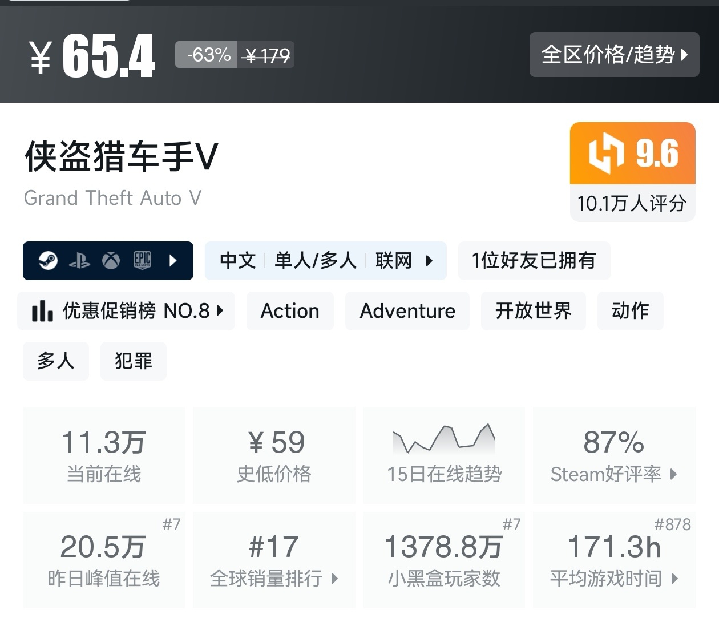The height and width of the screenshot is (622, 719).
Task: Open 平均游戏时间 playtime details
Action: (614, 560)
